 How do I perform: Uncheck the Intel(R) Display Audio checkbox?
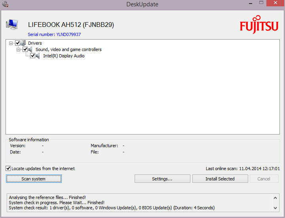pyautogui.click(x=33, y=56)
